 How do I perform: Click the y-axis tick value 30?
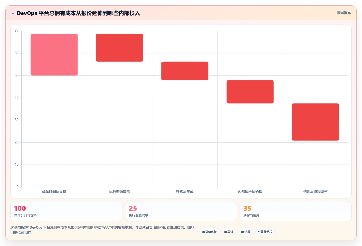point(17,120)
